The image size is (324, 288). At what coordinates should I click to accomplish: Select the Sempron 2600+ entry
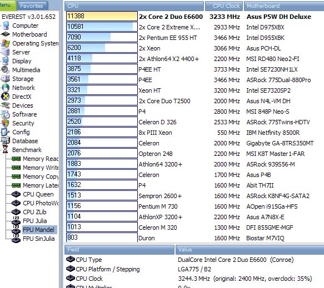[160, 196]
